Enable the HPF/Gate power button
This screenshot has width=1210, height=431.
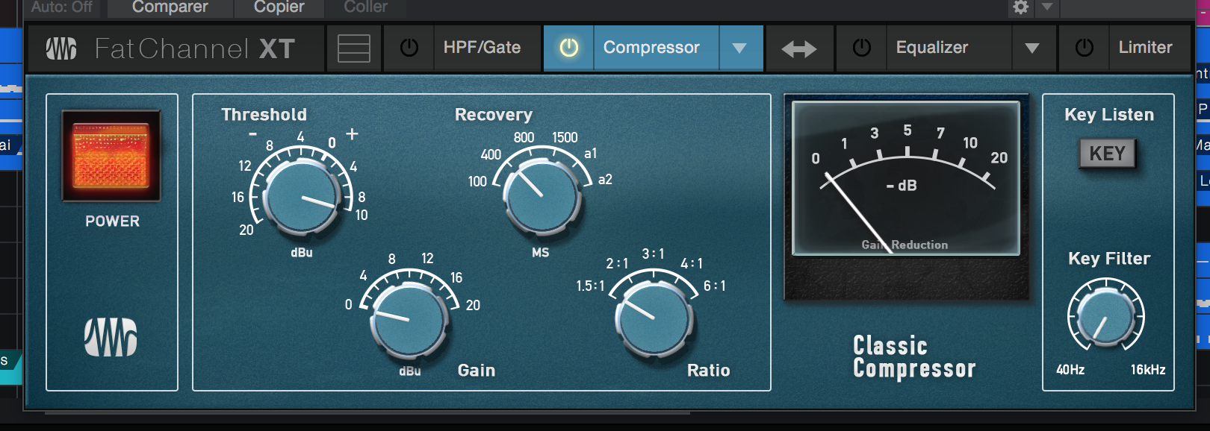pos(409,48)
